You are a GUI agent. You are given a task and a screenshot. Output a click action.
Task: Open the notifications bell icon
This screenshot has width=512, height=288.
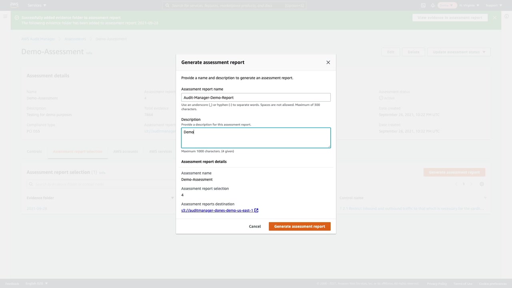click(433, 5)
